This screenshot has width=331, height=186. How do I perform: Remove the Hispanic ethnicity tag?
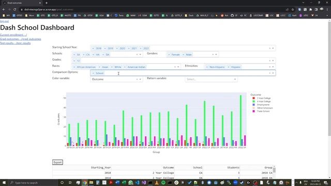[229, 67]
